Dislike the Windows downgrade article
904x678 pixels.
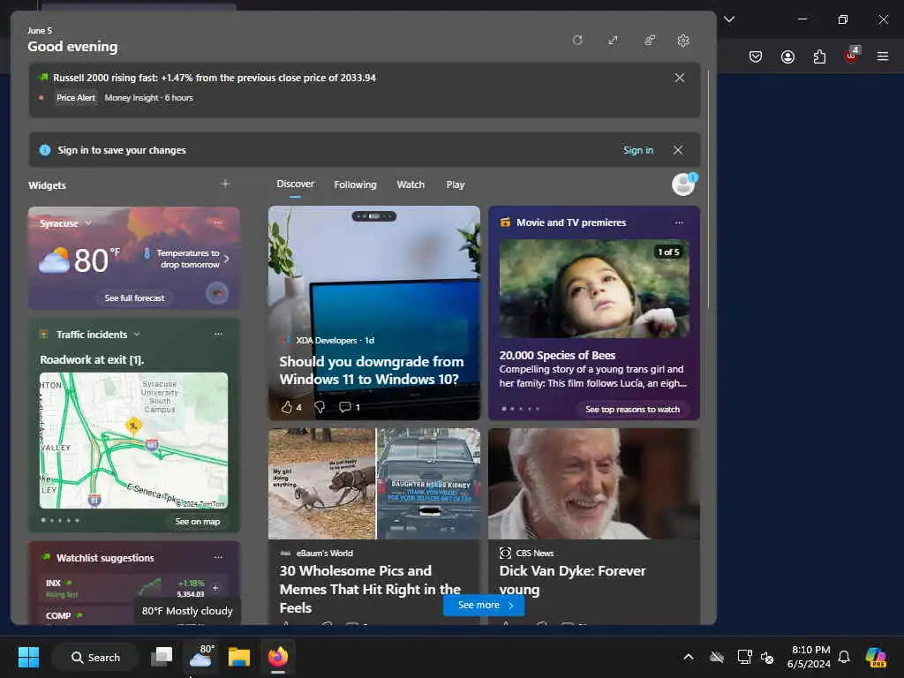coord(320,407)
